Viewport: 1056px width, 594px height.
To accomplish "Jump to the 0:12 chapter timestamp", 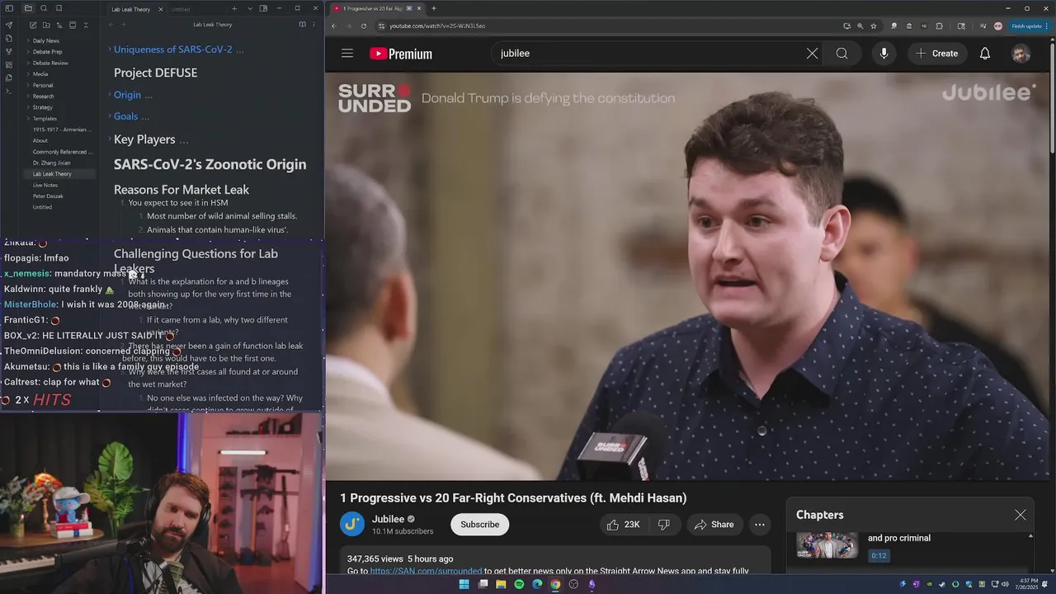I will [879, 556].
